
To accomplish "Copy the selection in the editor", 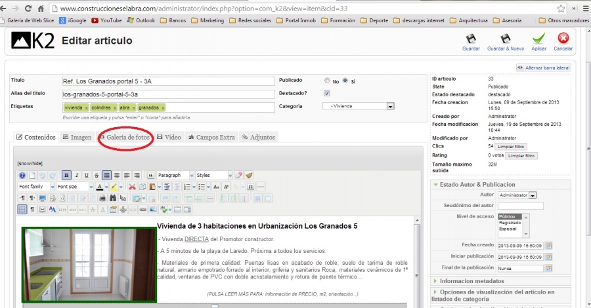I will point(142,187).
